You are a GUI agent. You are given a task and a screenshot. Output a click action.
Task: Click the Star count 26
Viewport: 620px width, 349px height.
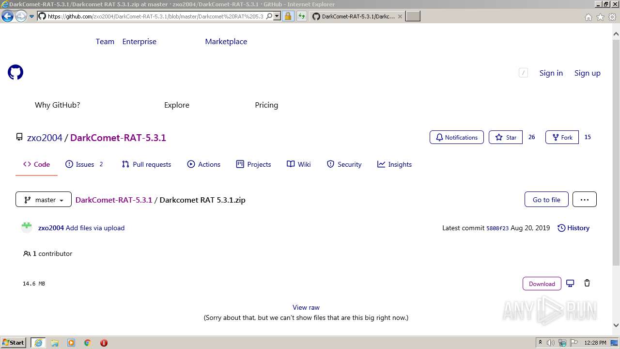(x=532, y=137)
